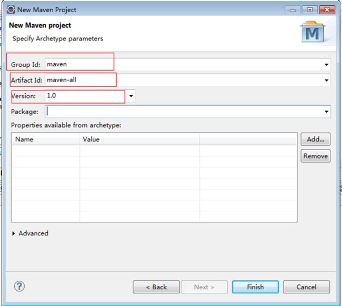Image resolution: width=342 pixels, height=306 pixels.
Task: Click the Finish button
Action: tap(255, 287)
